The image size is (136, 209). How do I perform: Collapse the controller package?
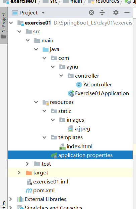61,76
